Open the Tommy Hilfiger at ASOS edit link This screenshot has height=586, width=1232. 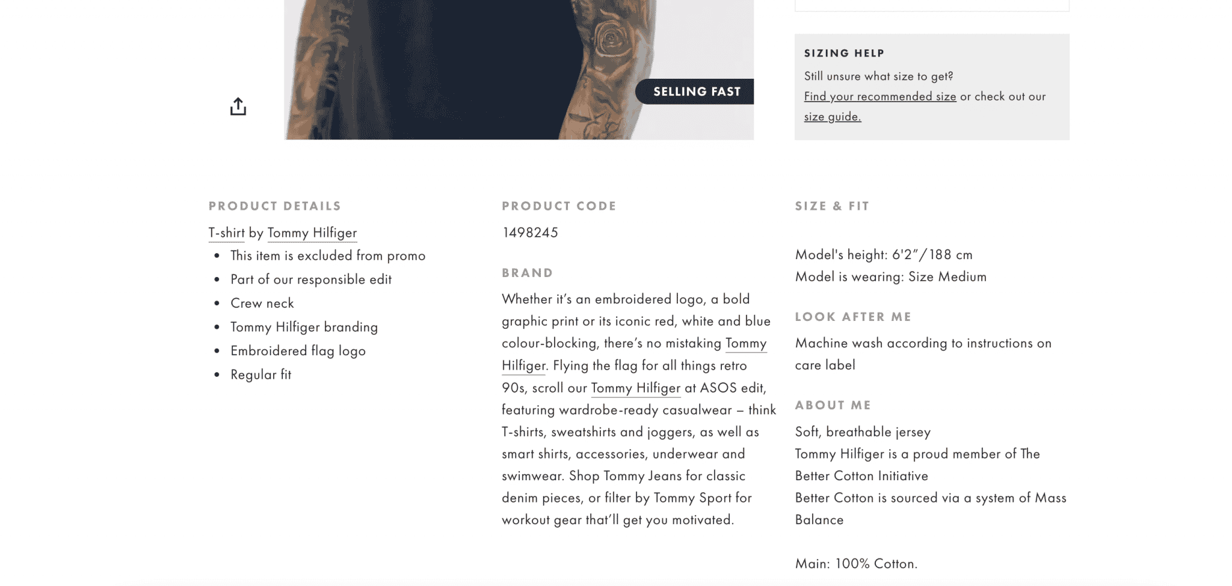point(635,388)
